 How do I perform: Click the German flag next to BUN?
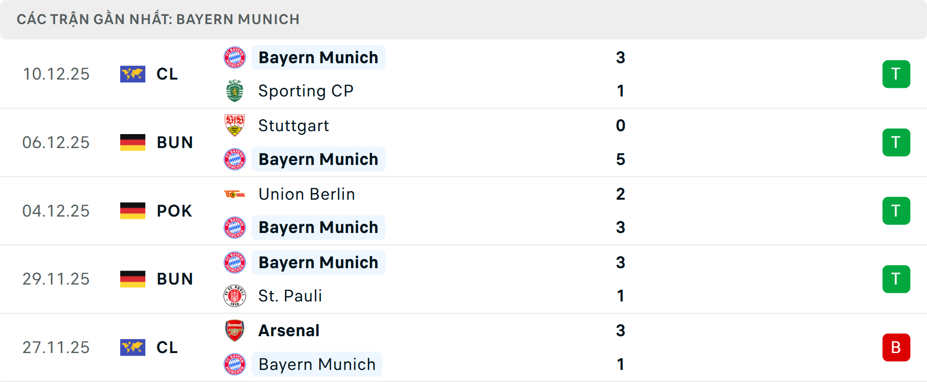tap(133, 142)
